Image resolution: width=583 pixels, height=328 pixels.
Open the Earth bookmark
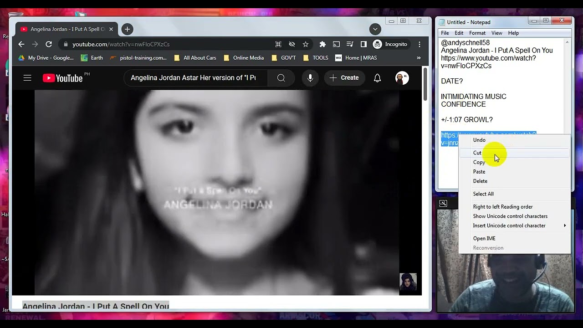point(92,58)
